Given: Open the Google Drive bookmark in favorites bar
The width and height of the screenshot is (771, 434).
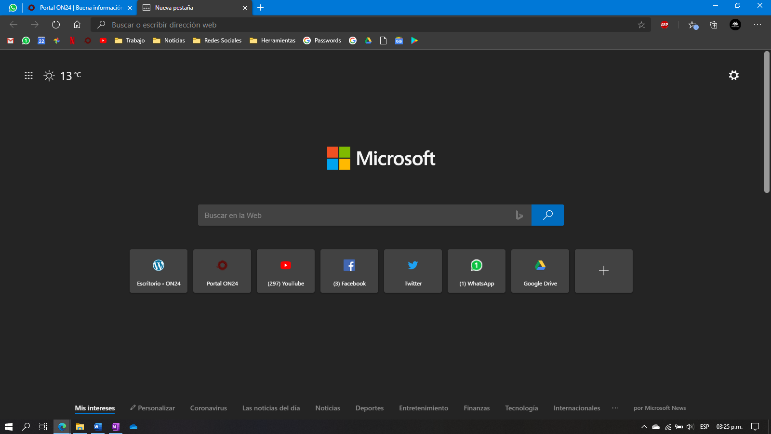Looking at the screenshot, I should pos(368,41).
